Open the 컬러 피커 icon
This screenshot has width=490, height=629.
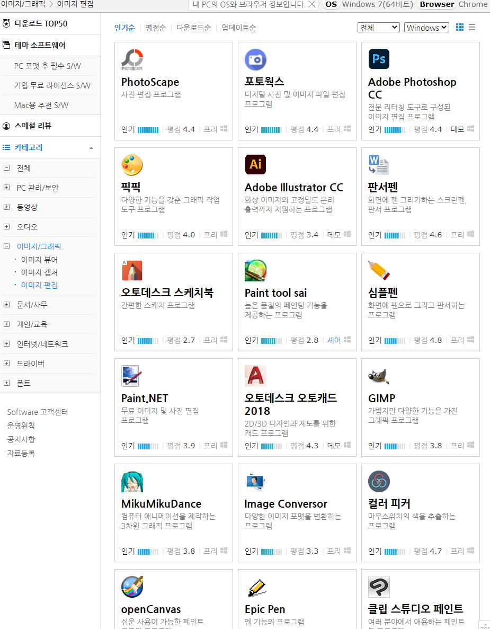coord(379,481)
